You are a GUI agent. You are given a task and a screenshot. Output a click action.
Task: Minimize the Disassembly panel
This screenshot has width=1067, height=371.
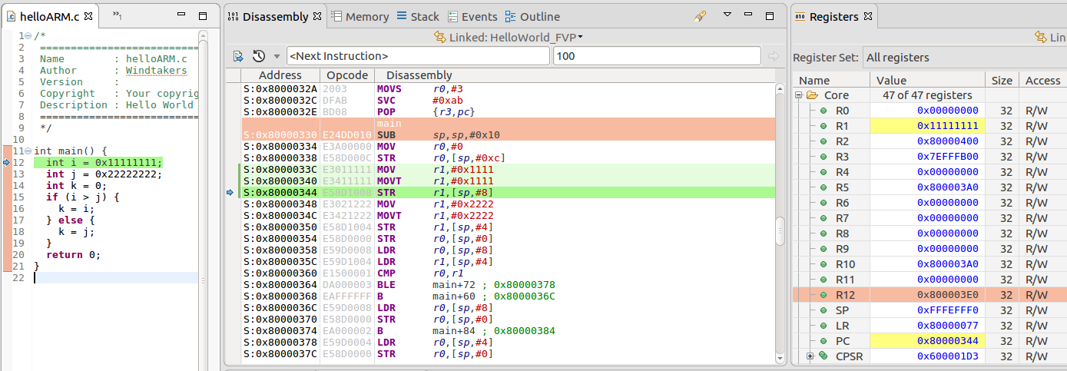(749, 15)
